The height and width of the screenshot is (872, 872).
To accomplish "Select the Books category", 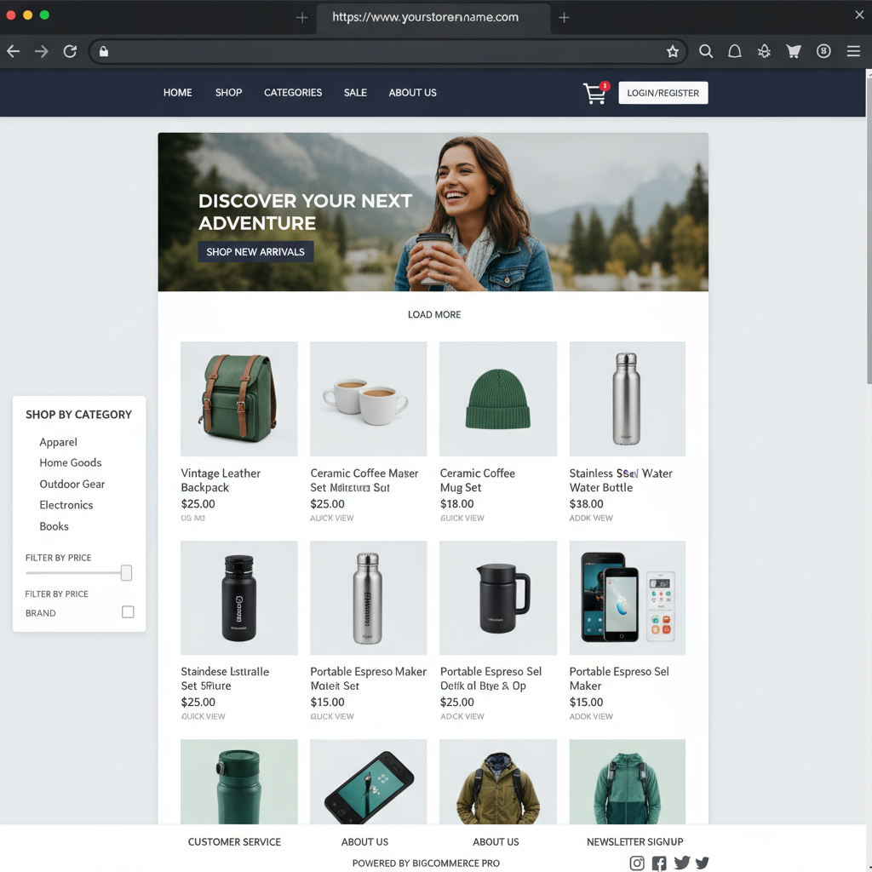I will tap(54, 526).
